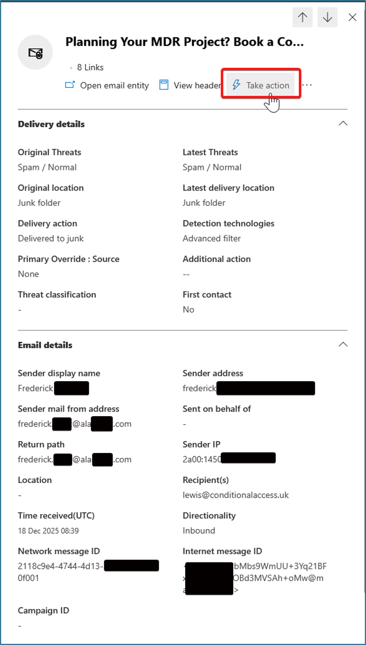The width and height of the screenshot is (366, 645).
Task: Click the 8 Links label
Action: (90, 67)
